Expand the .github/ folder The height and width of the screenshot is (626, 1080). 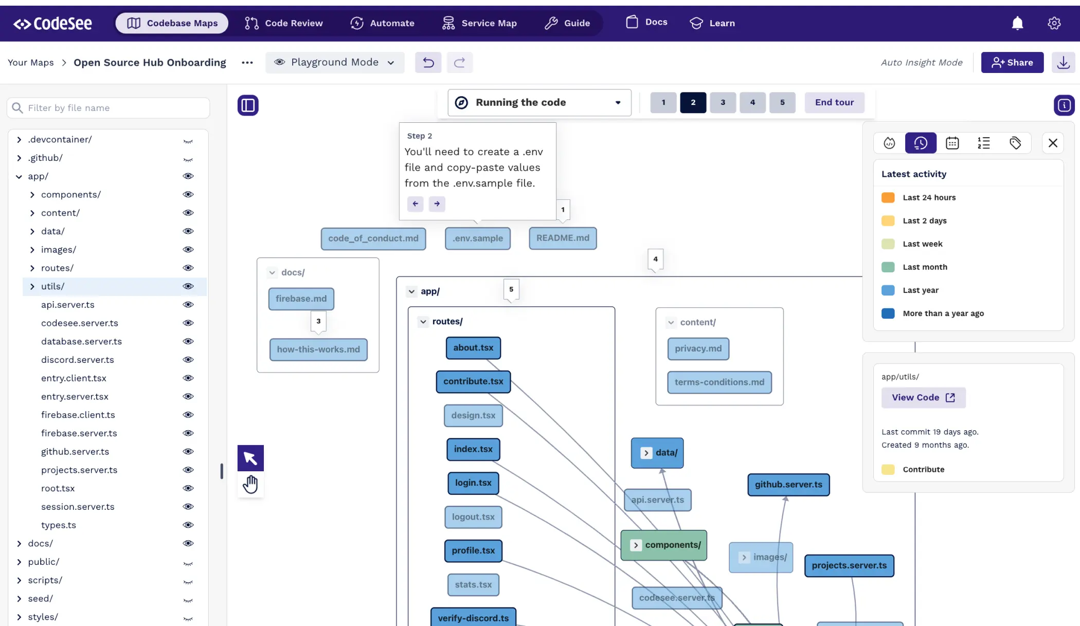(19, 158)
